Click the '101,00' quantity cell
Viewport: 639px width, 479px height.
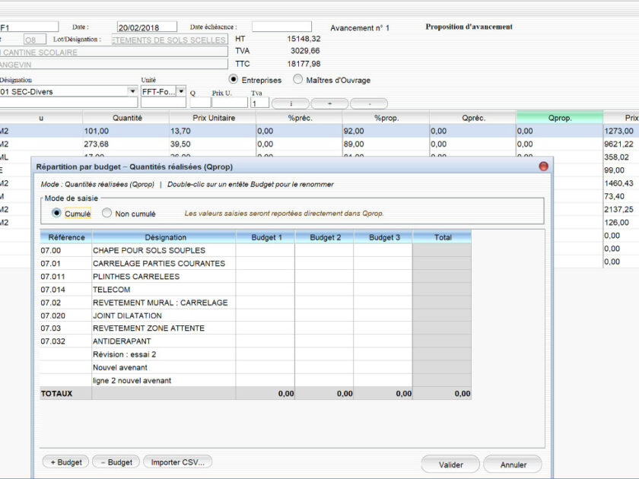tap(126, 131)
